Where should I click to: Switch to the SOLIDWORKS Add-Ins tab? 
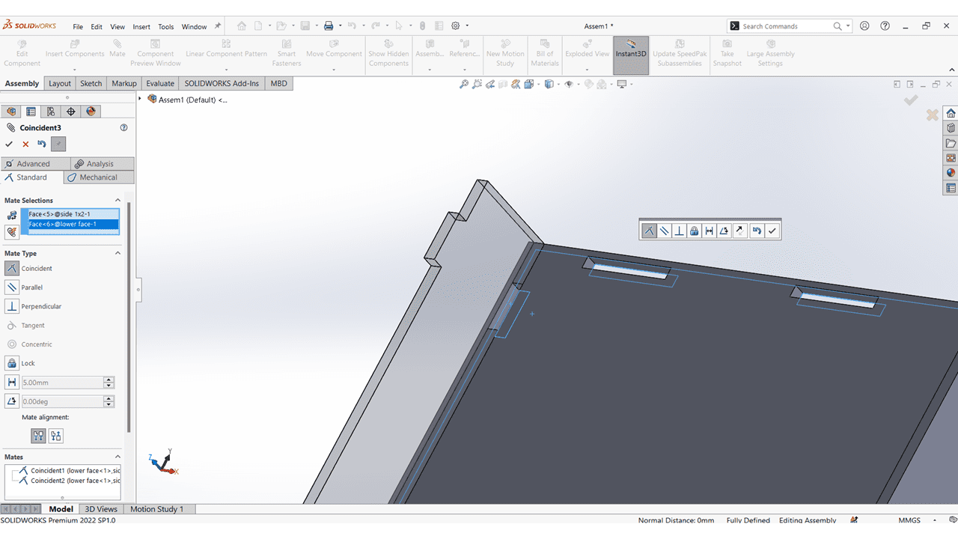(222, 83)
